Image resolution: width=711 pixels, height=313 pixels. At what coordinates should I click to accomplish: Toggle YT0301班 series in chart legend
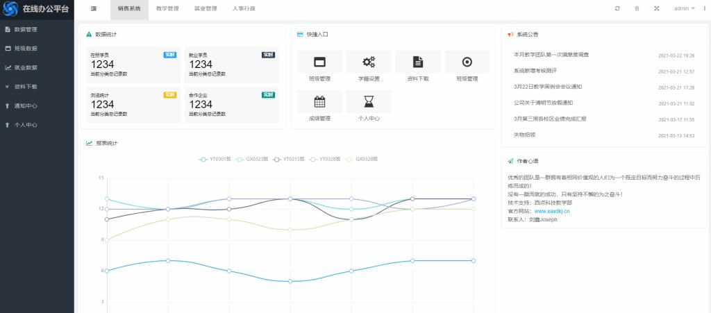pos(215,159)
